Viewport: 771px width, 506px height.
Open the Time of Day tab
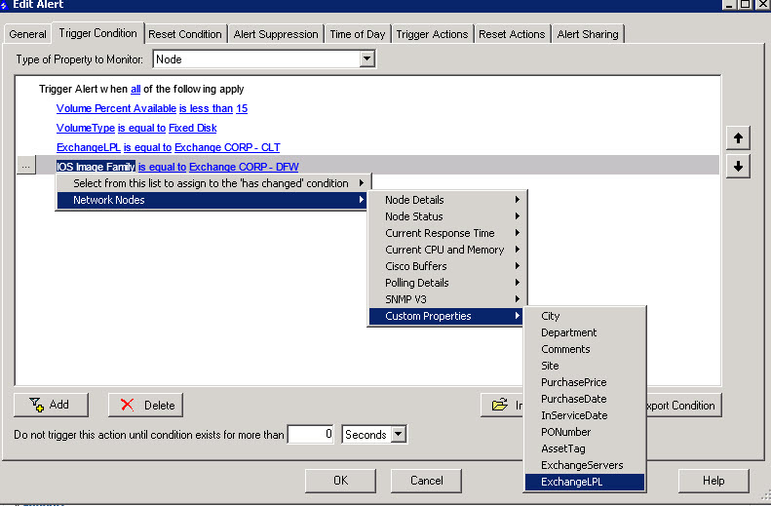[x=358, y=34]
